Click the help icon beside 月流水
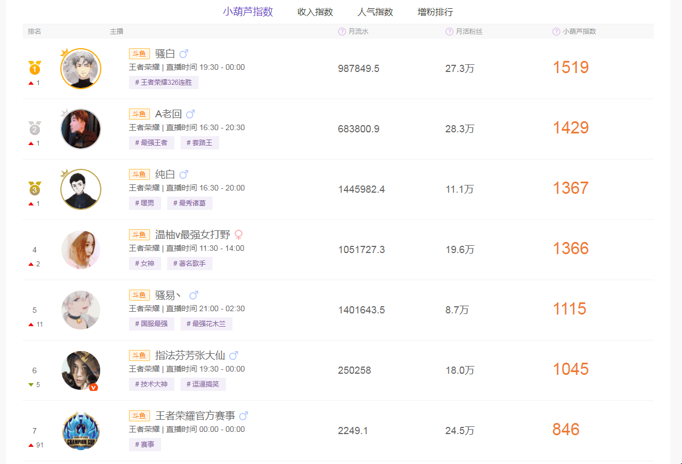The height and width of the screenshot is (464, 682). 342,32
